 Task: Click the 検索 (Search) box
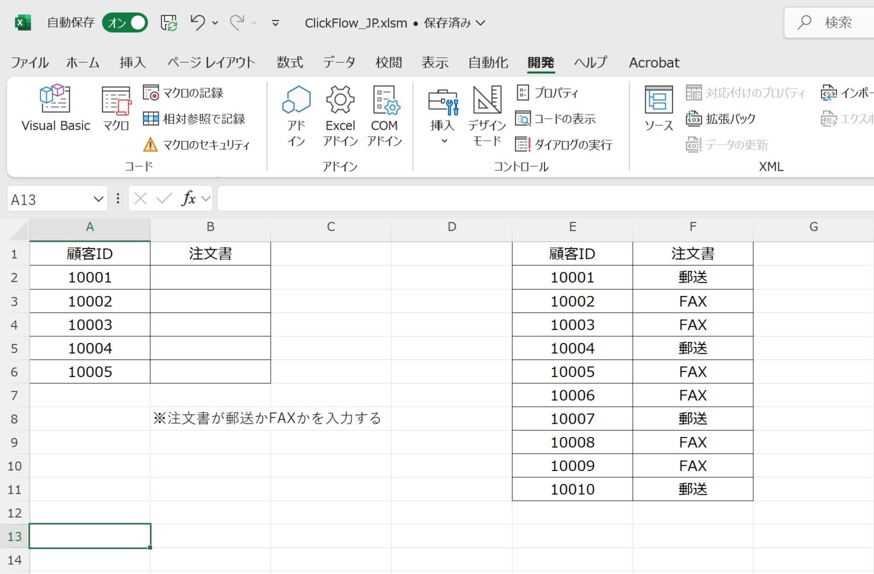(x=834, y=23)
